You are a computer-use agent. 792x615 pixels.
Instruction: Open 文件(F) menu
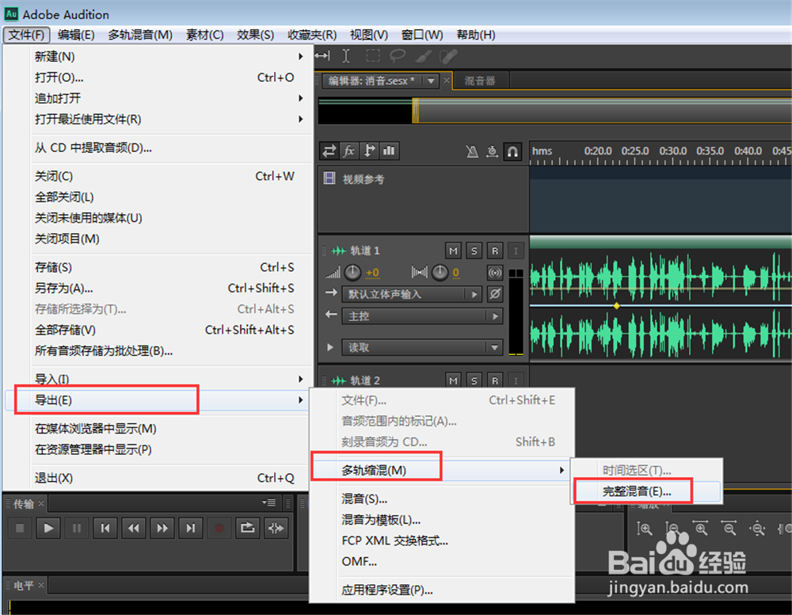tap(26, 35)
